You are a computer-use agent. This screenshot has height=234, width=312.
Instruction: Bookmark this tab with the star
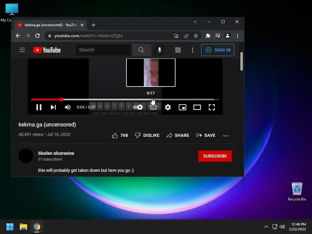[x=196, y=36]
